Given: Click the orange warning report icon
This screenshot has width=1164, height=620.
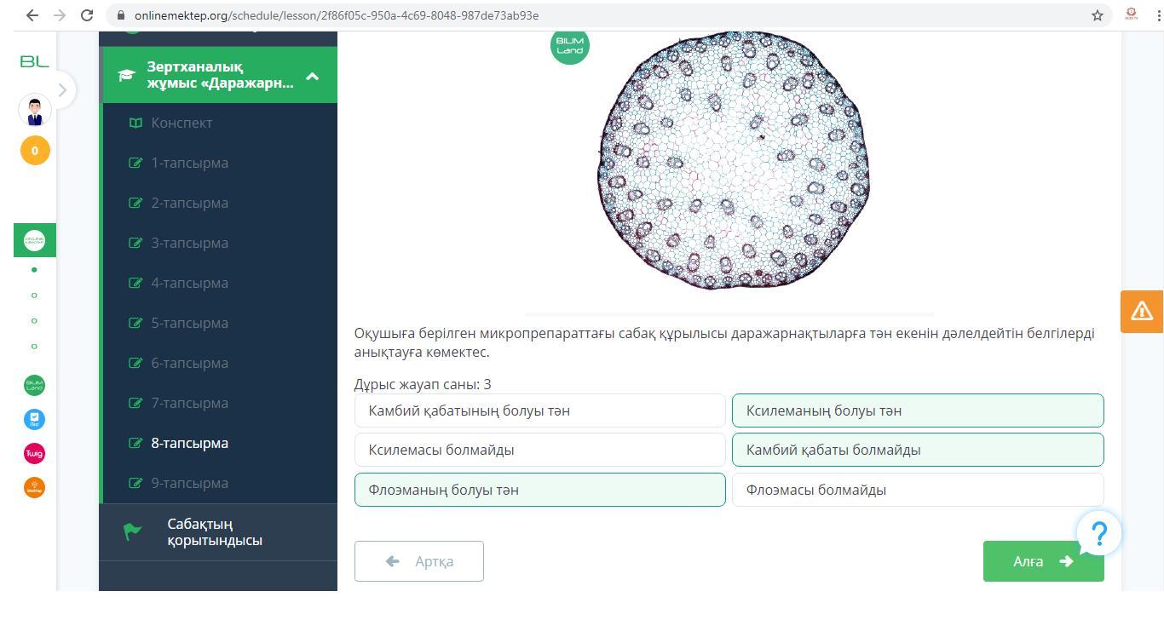Looking at the screenshot, I should click(1141, 312).
